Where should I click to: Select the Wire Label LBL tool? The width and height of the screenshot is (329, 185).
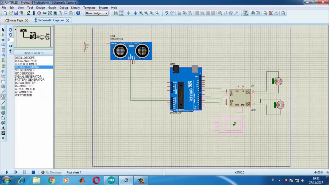(x=3, y=45)
